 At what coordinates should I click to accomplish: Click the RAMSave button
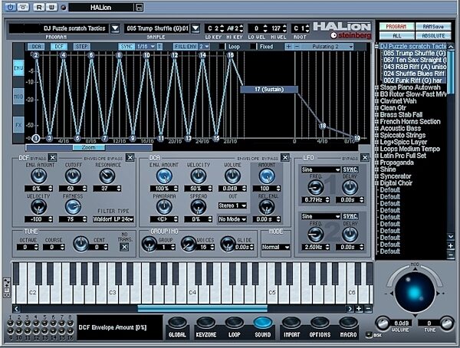[x=433, y=27]
